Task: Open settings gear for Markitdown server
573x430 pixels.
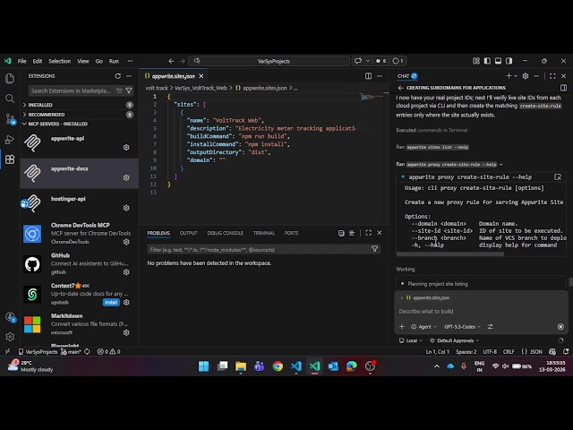Action: [126, 332]
